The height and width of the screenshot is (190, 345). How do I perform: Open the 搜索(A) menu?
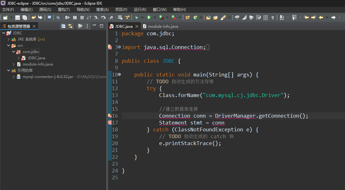click(102, 10)
